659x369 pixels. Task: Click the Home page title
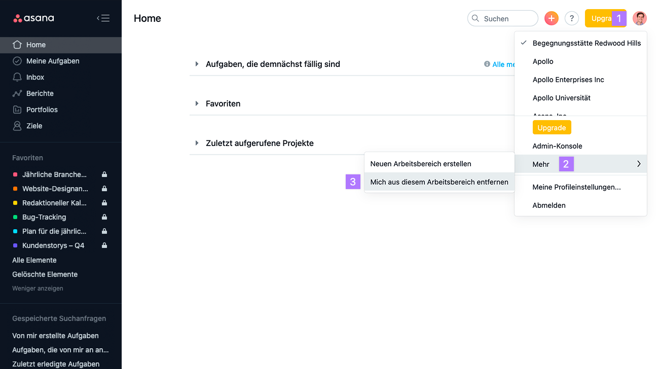pos(148,18)
